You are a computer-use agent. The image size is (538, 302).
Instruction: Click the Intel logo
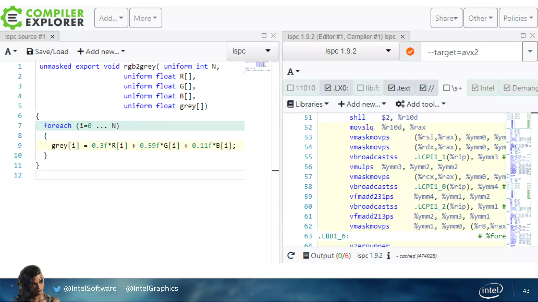click(491, 290)
